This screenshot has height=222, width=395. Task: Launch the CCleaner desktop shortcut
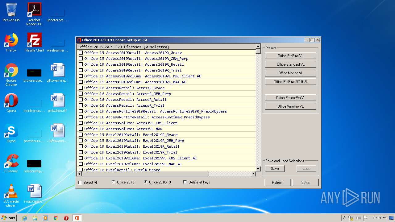(x=11, y=163)
